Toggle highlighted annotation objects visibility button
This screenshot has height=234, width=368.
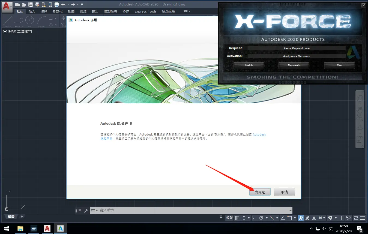tap(301, 218)
